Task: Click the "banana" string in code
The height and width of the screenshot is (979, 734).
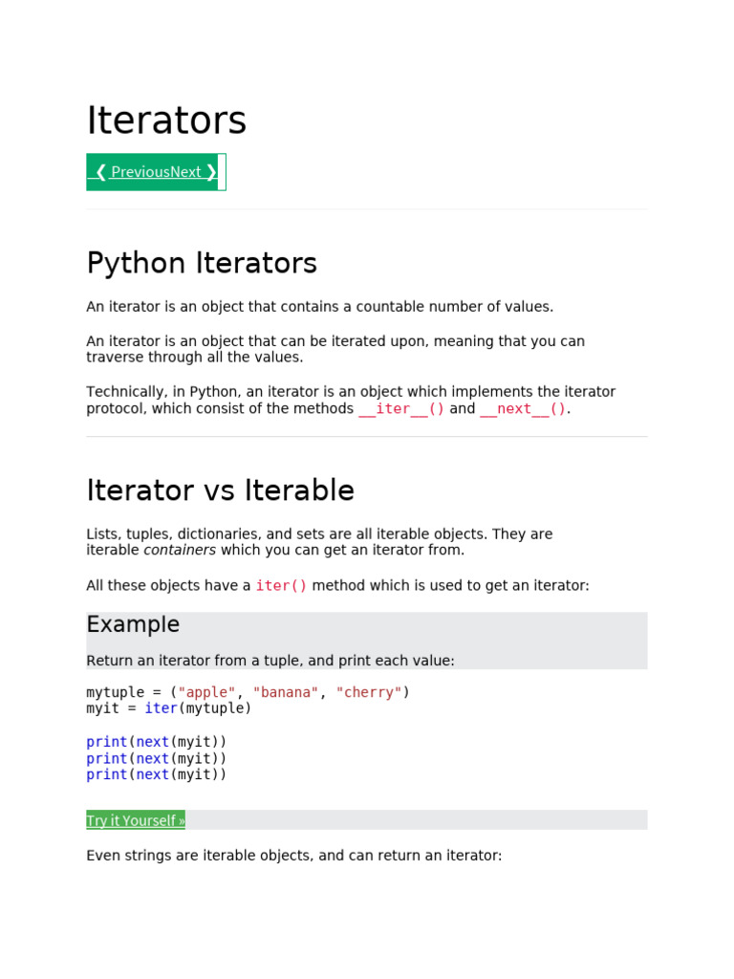Action: coord(286,692)
